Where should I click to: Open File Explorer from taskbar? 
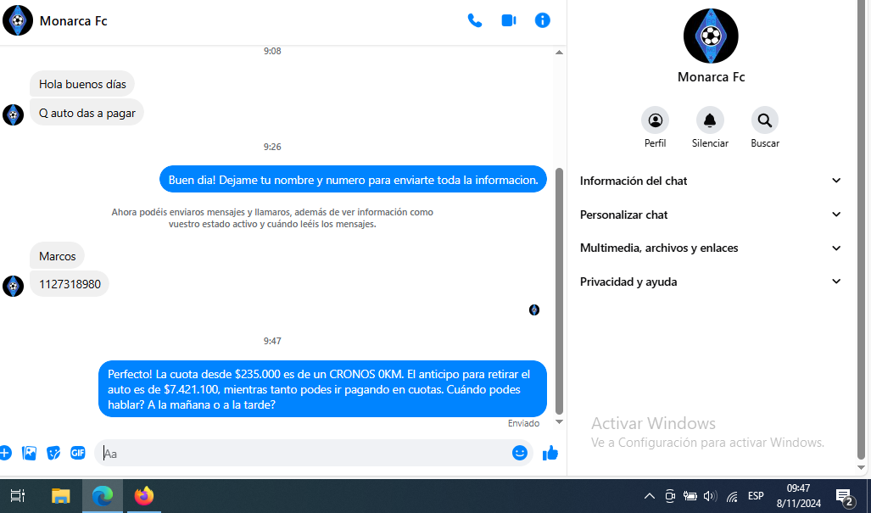tap(60, 496)
